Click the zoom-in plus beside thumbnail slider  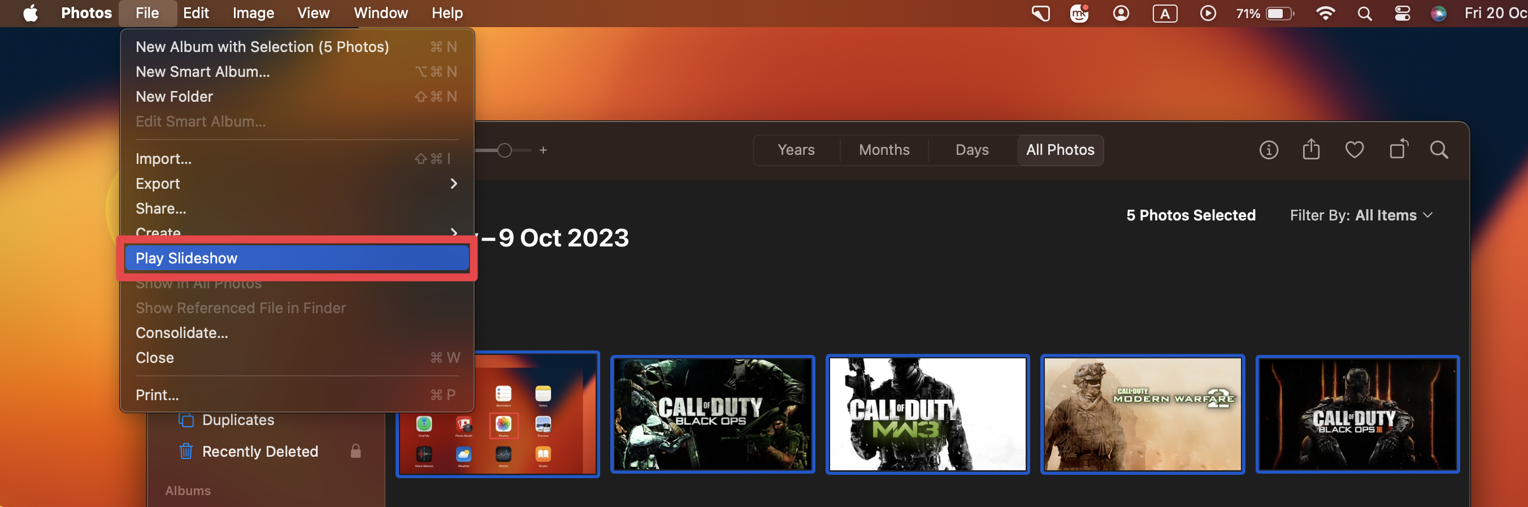point(542,150)
